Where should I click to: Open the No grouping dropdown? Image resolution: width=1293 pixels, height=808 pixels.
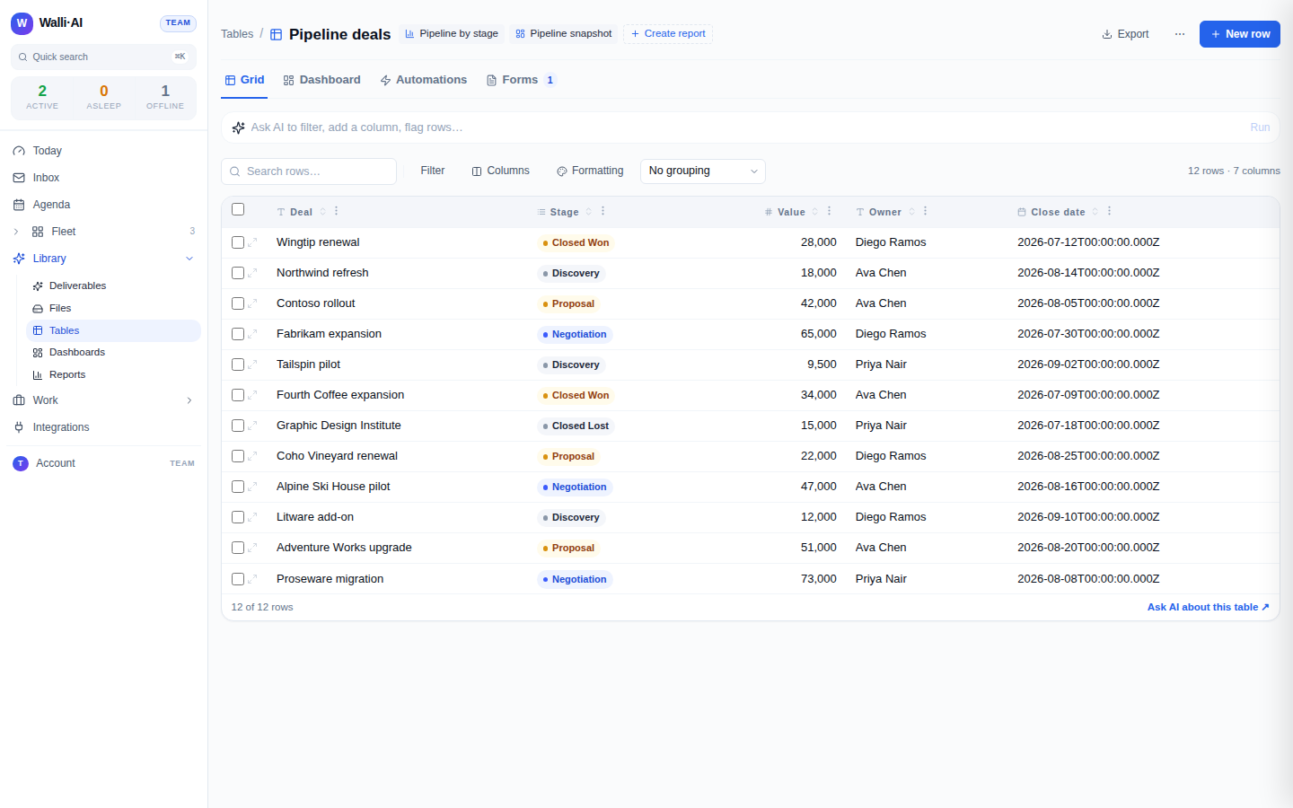703,171
